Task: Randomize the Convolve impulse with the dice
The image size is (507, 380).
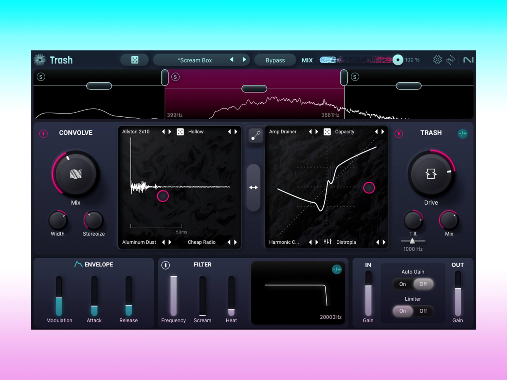Action: 180,132
